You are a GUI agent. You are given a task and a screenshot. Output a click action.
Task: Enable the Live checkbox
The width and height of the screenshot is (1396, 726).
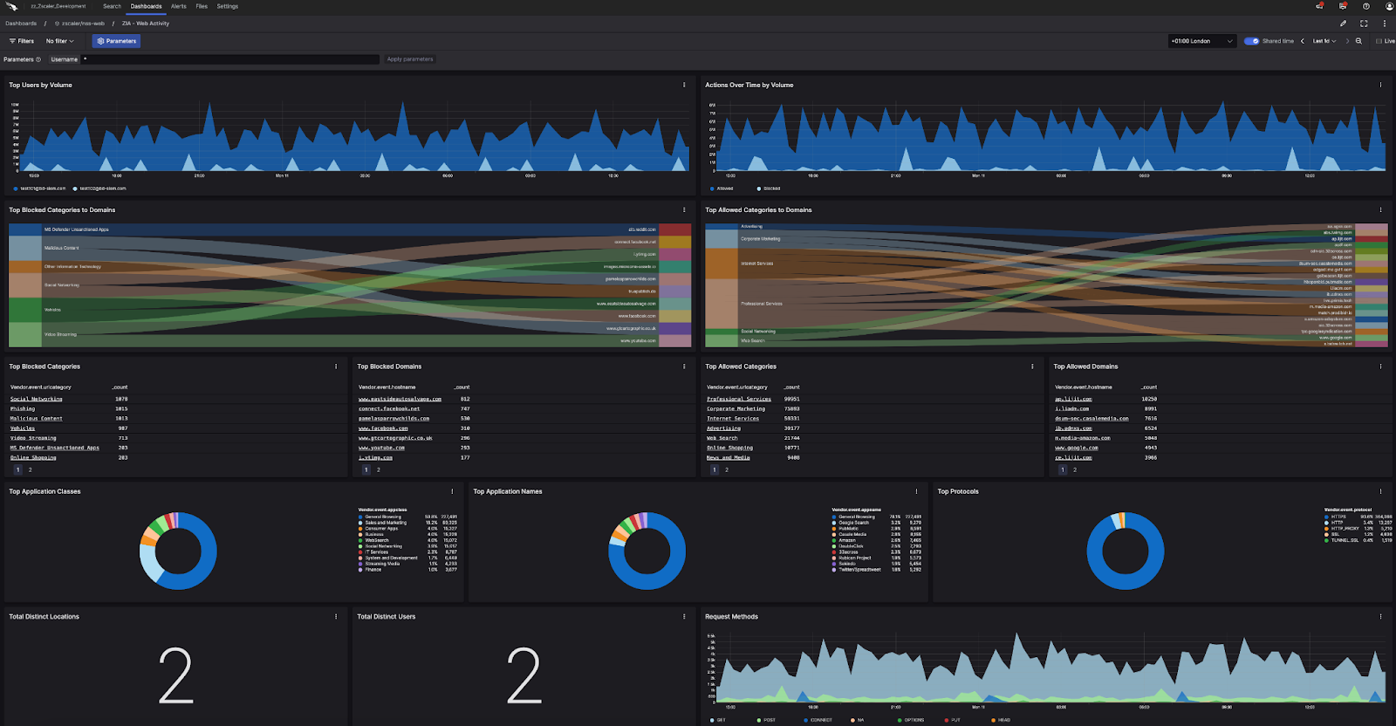(x=1379, y=41)
